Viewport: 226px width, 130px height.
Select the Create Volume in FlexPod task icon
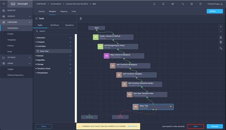[x=96, y=37]
